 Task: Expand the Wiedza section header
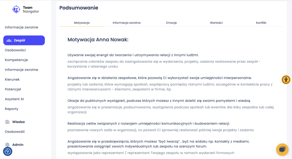click(18, 122)
